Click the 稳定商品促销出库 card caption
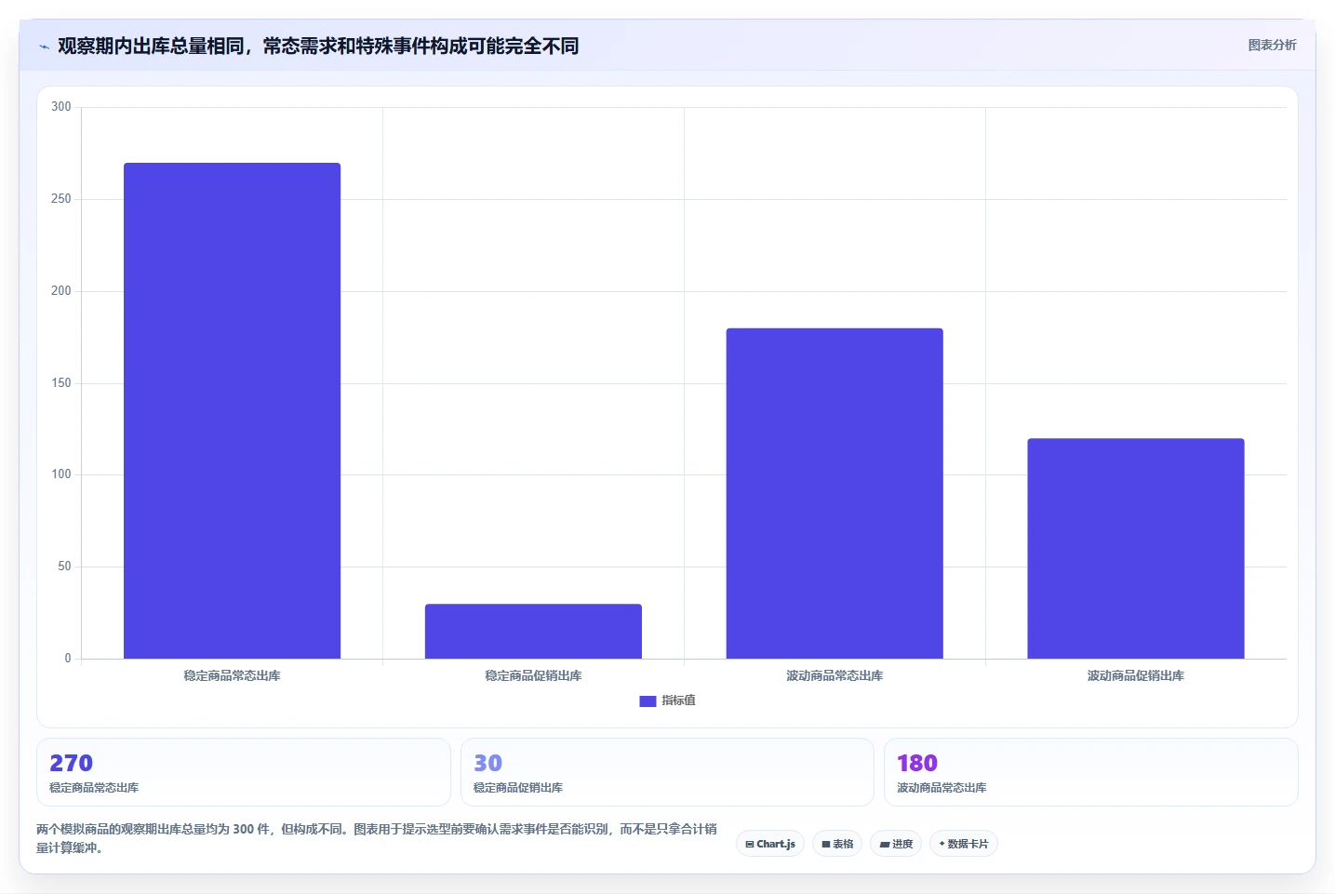Screen dimensions: 1335x894 pos(518,788)
